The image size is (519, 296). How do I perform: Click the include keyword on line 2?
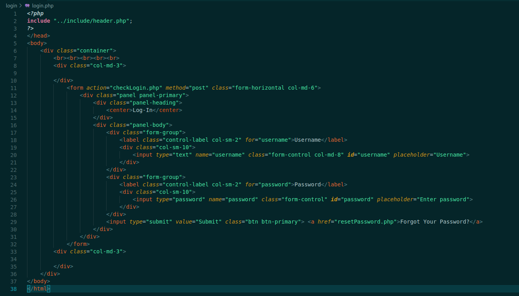coord(38,21)
